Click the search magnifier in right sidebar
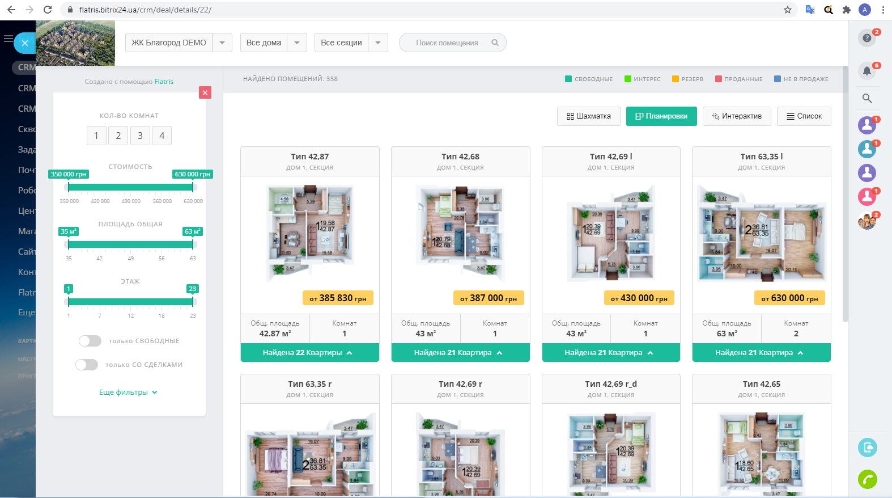 (866, 98)
